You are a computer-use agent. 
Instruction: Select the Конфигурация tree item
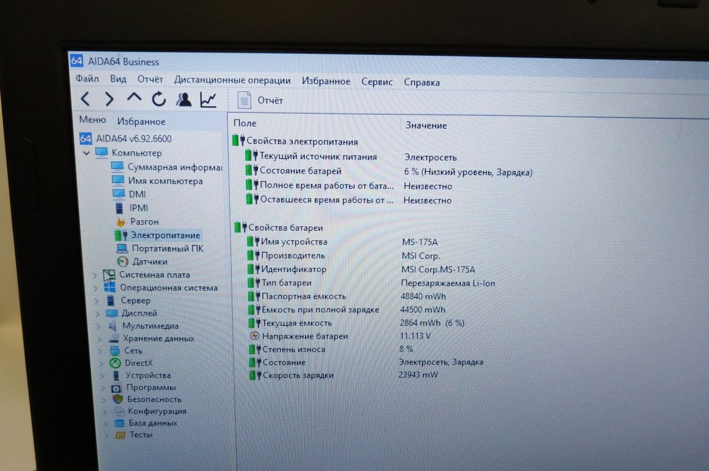point(157,411)
